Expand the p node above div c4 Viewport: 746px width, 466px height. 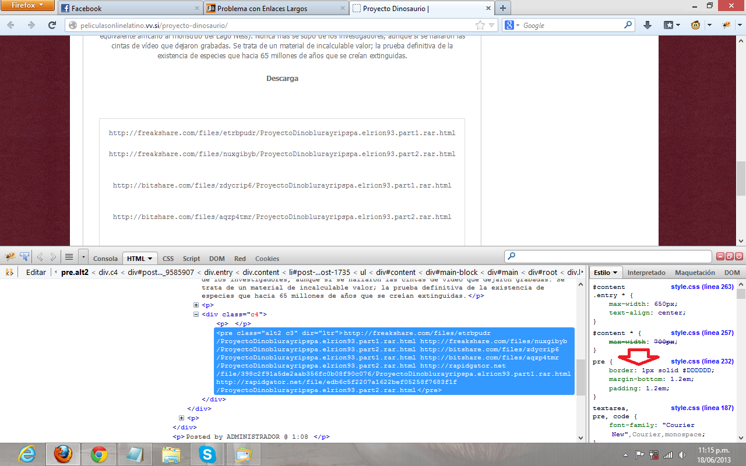pyautogui.click(x=196, y=305)
